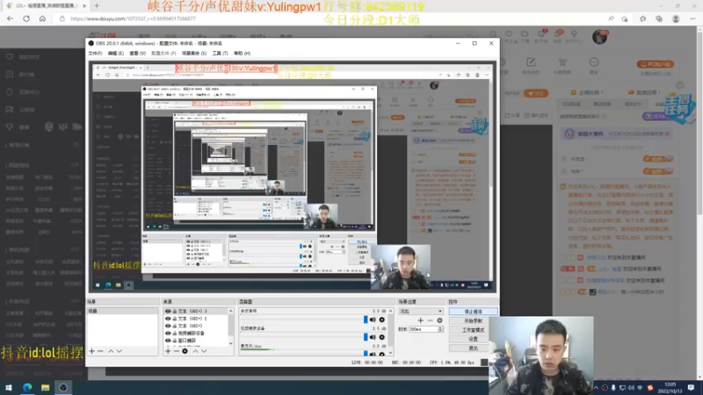The image size is (703, 395).
Task: Click Sources list scroll-up arrow
Action: pyautogui.click(x=231, y=311)
